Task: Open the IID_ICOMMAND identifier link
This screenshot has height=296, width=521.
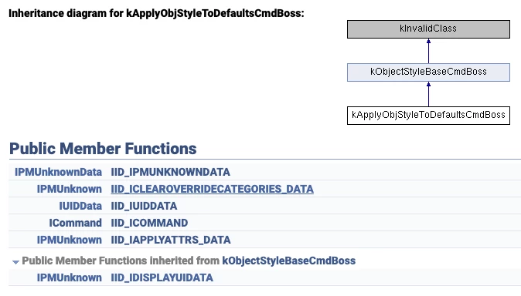Action: click(x=149, y=223)
